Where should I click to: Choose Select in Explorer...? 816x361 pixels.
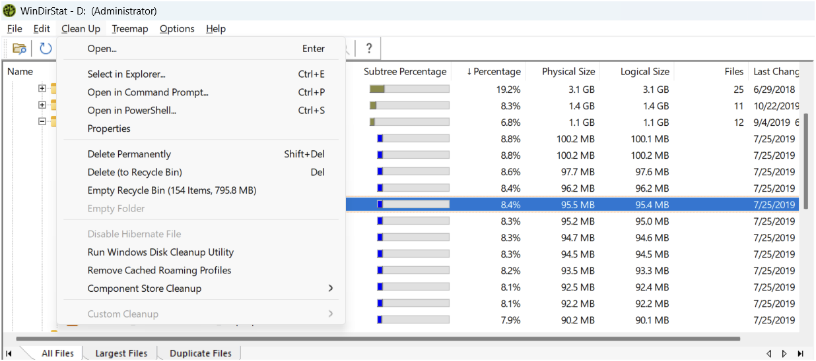201,74
